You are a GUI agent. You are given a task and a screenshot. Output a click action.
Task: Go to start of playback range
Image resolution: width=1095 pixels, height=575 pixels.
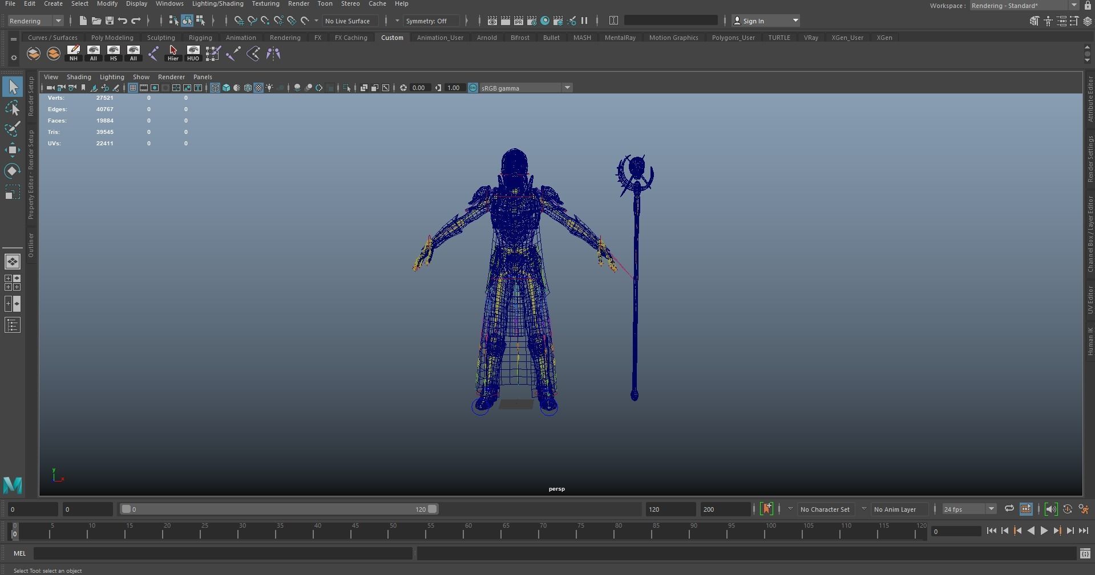(991, 531)
